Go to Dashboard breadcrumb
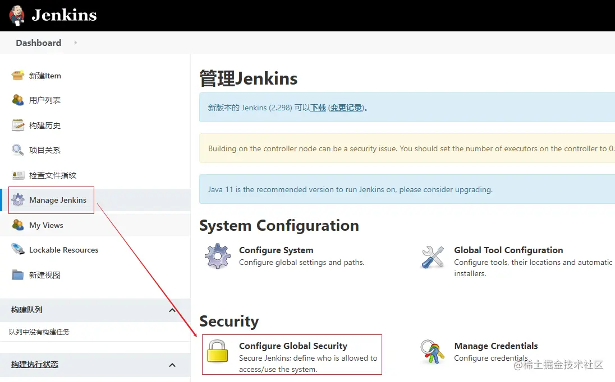This screenshot has width=615, height=382. point(38,43)
